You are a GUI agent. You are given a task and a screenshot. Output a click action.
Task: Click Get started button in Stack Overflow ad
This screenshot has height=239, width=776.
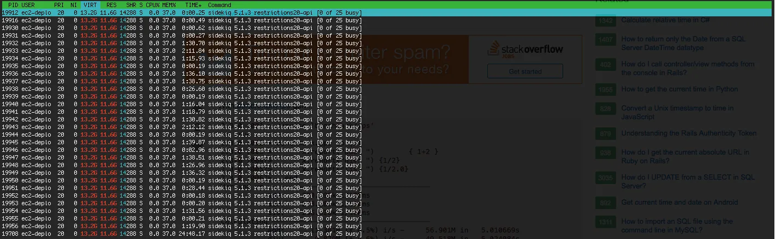[x=525, y=71]
